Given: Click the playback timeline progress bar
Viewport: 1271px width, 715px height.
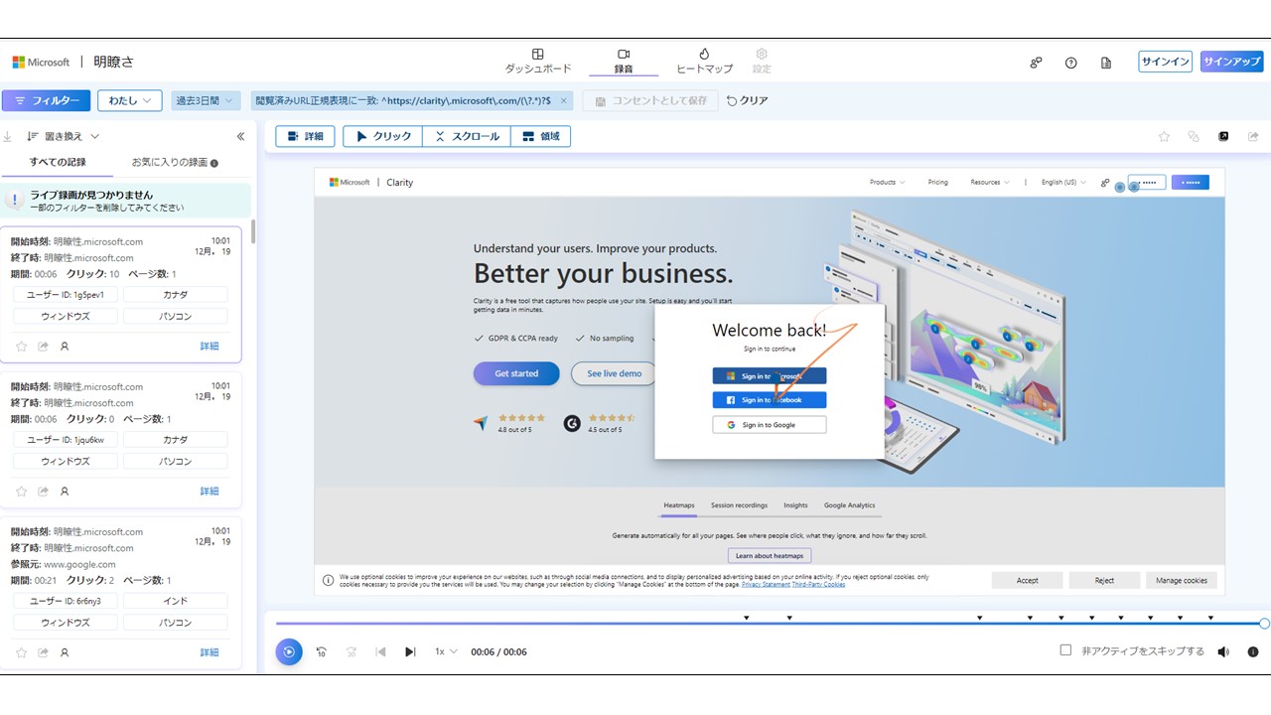Looking at the screenshot, I should coord(770,624).
